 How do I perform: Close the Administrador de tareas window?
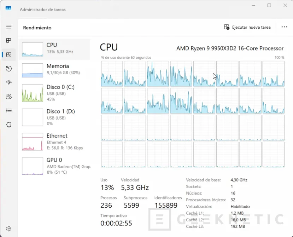(285, 5)
